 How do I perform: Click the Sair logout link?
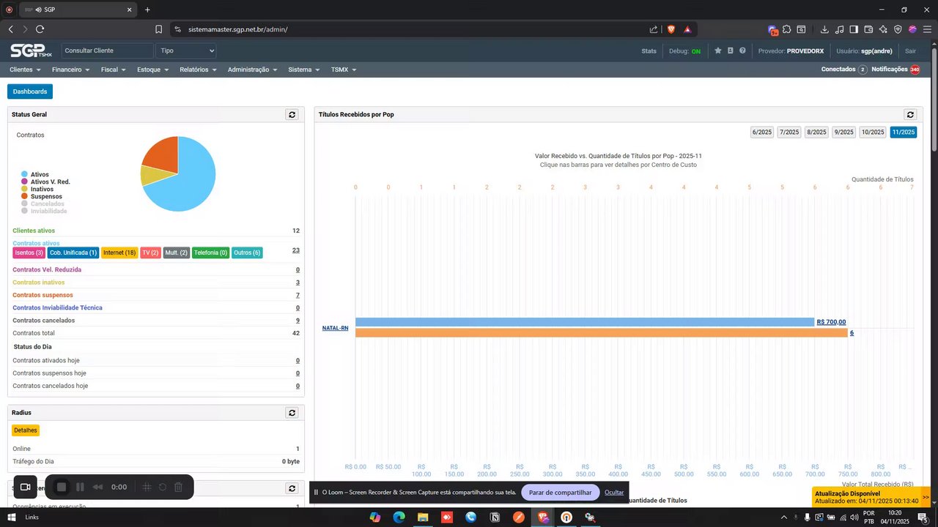pyautogui.click(x=910, y=51)
